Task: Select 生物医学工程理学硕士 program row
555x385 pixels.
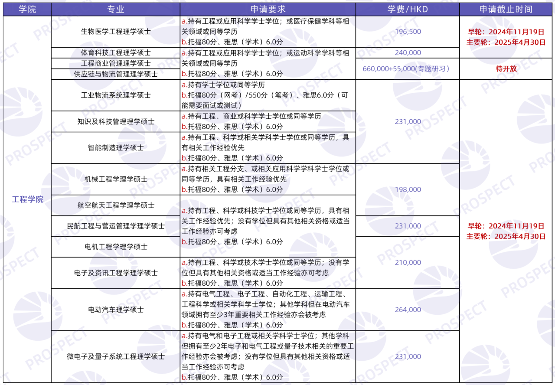Action: pyautogui.click(x=116, y=32)
